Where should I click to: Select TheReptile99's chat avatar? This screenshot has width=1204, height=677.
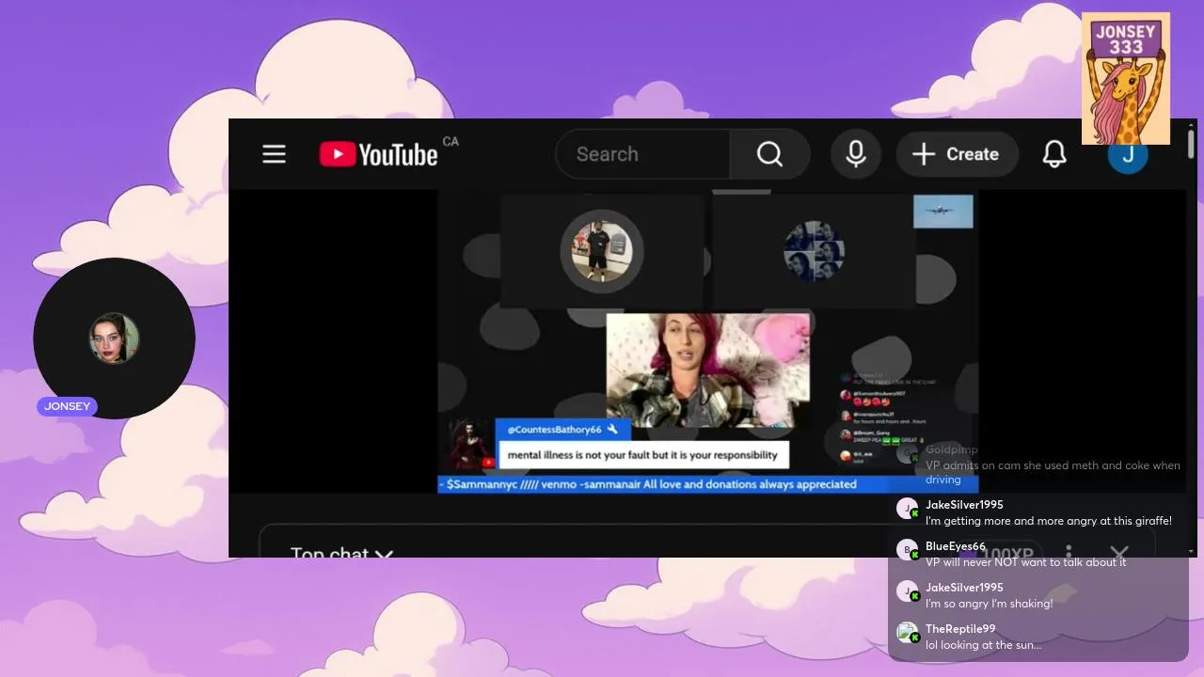click(907, 633)
